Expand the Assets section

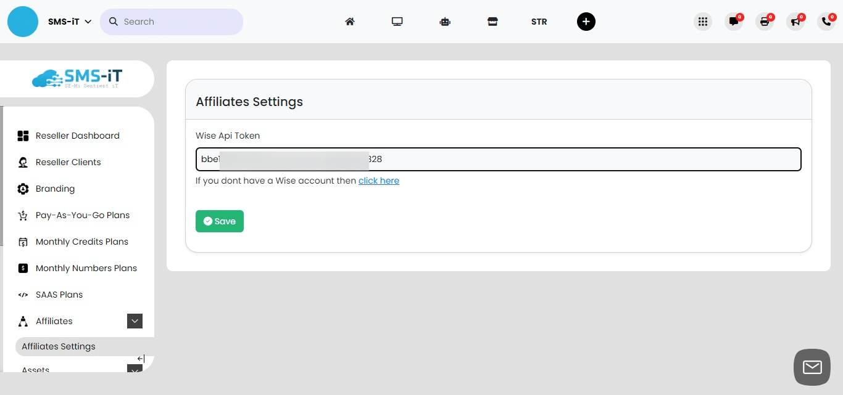[x=135, y=370]
